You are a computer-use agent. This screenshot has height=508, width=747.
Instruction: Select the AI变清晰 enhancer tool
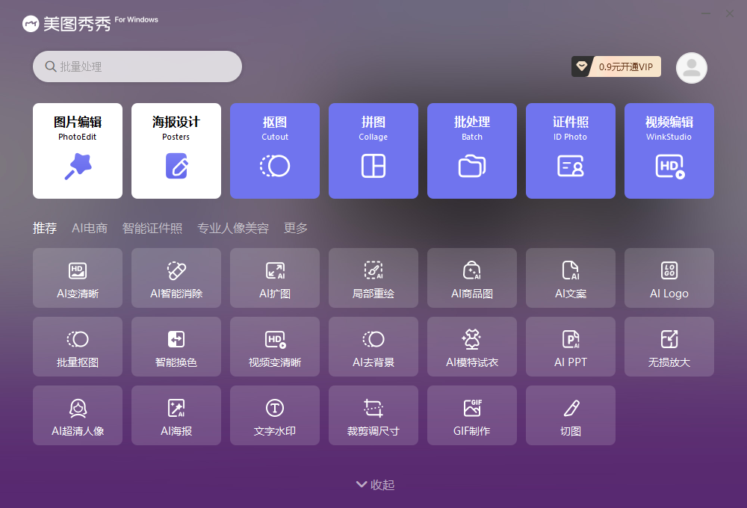pos(77,277)
